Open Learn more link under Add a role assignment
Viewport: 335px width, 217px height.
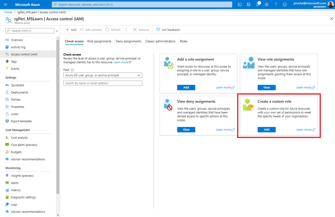pos(225,87)
